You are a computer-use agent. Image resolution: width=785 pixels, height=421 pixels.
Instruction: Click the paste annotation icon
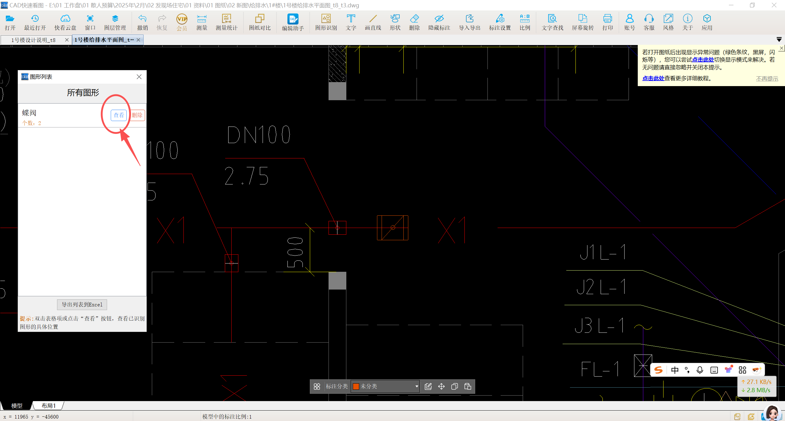pyautogui.click(x=468, y=386)
